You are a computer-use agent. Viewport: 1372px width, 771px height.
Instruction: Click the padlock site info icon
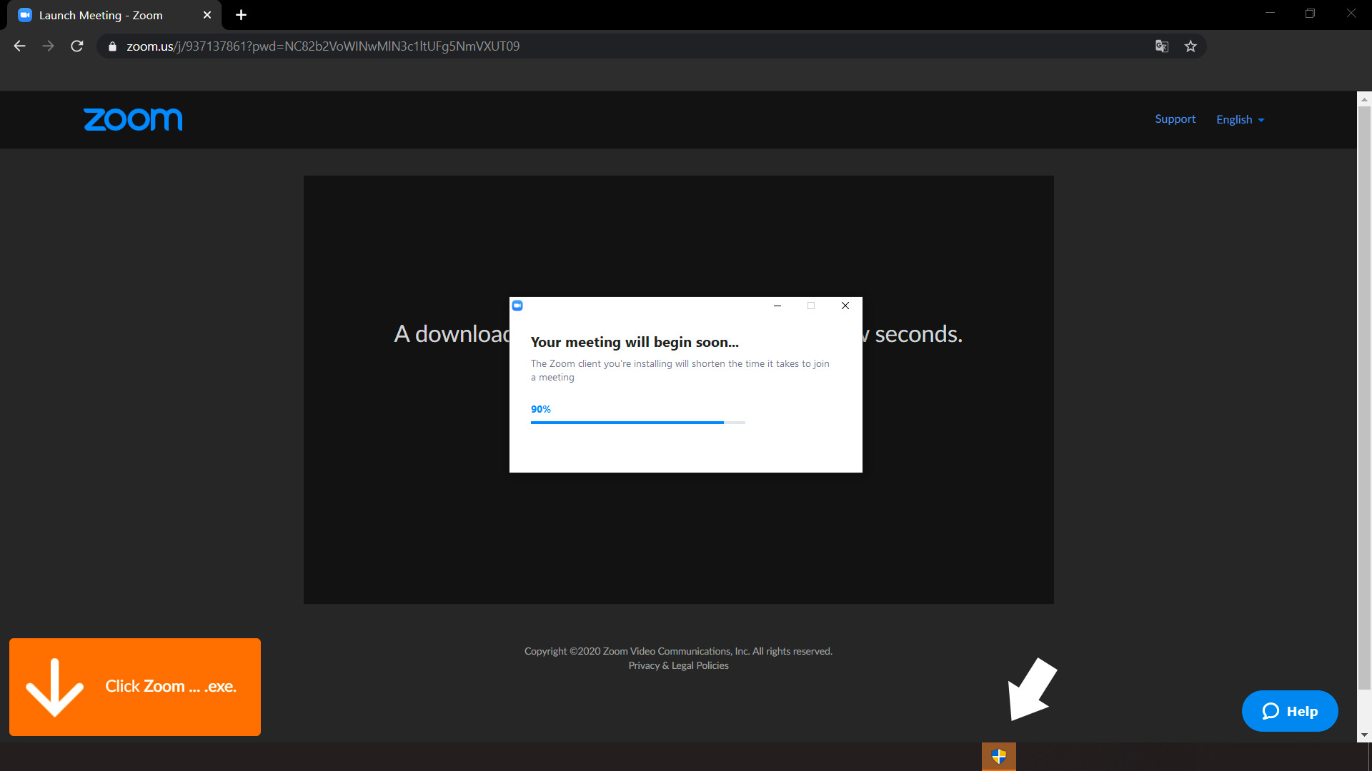pos(112,46)
